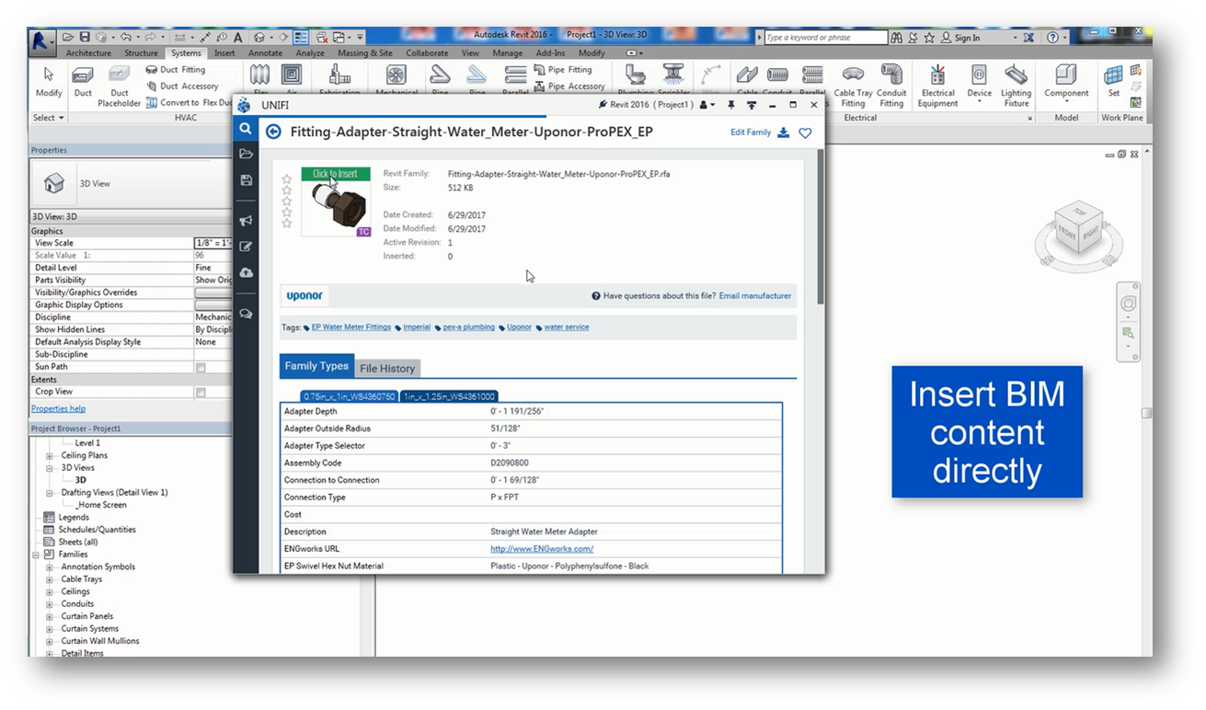Set the first rating star
Screen dimensions: 1206x710
pos(287,179)
